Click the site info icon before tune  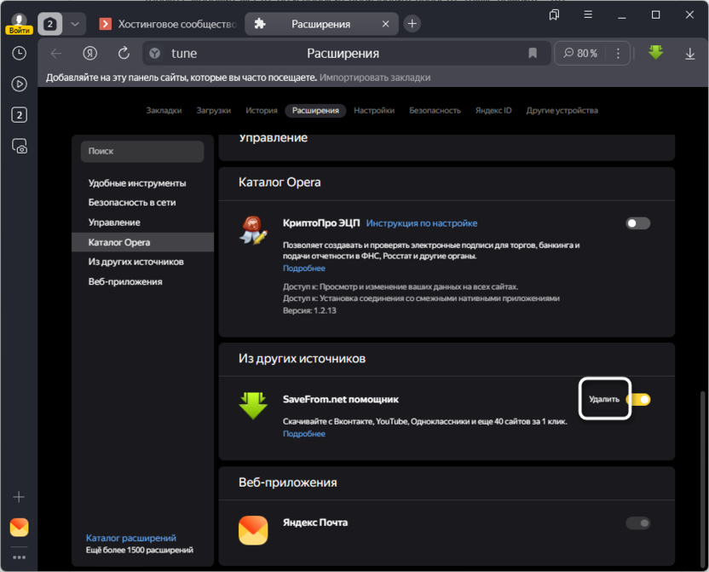[x=154, y=54]
